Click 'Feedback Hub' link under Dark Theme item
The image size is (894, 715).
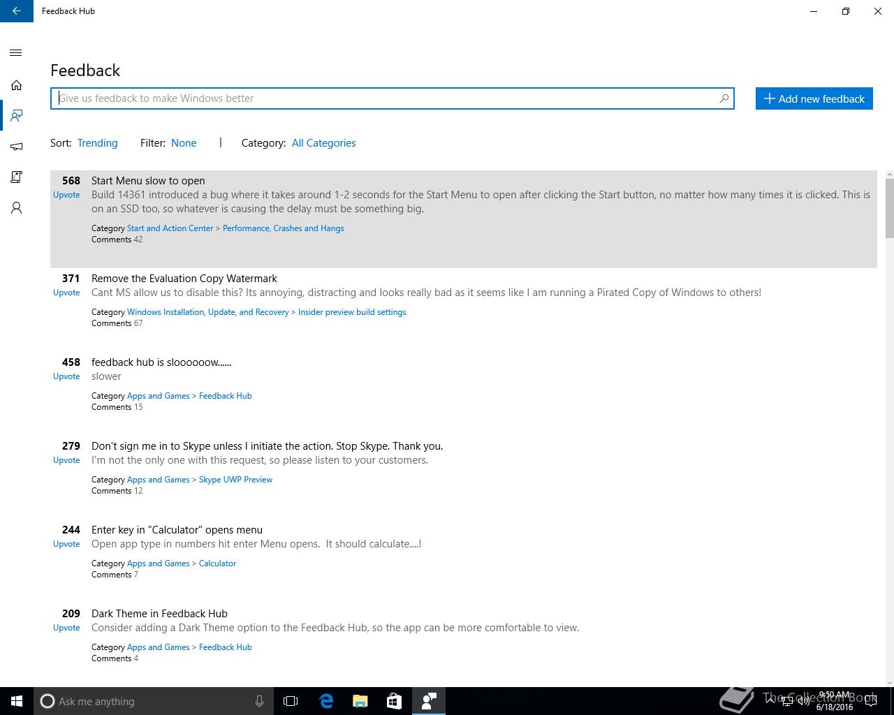tap(225, 647)
